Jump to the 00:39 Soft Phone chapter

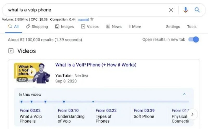pyautogui.click(x=144, y=113)
